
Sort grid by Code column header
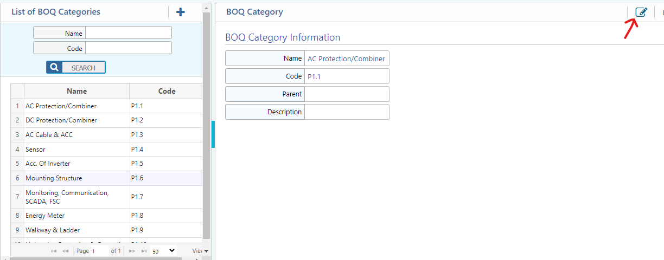click(166, 91)
